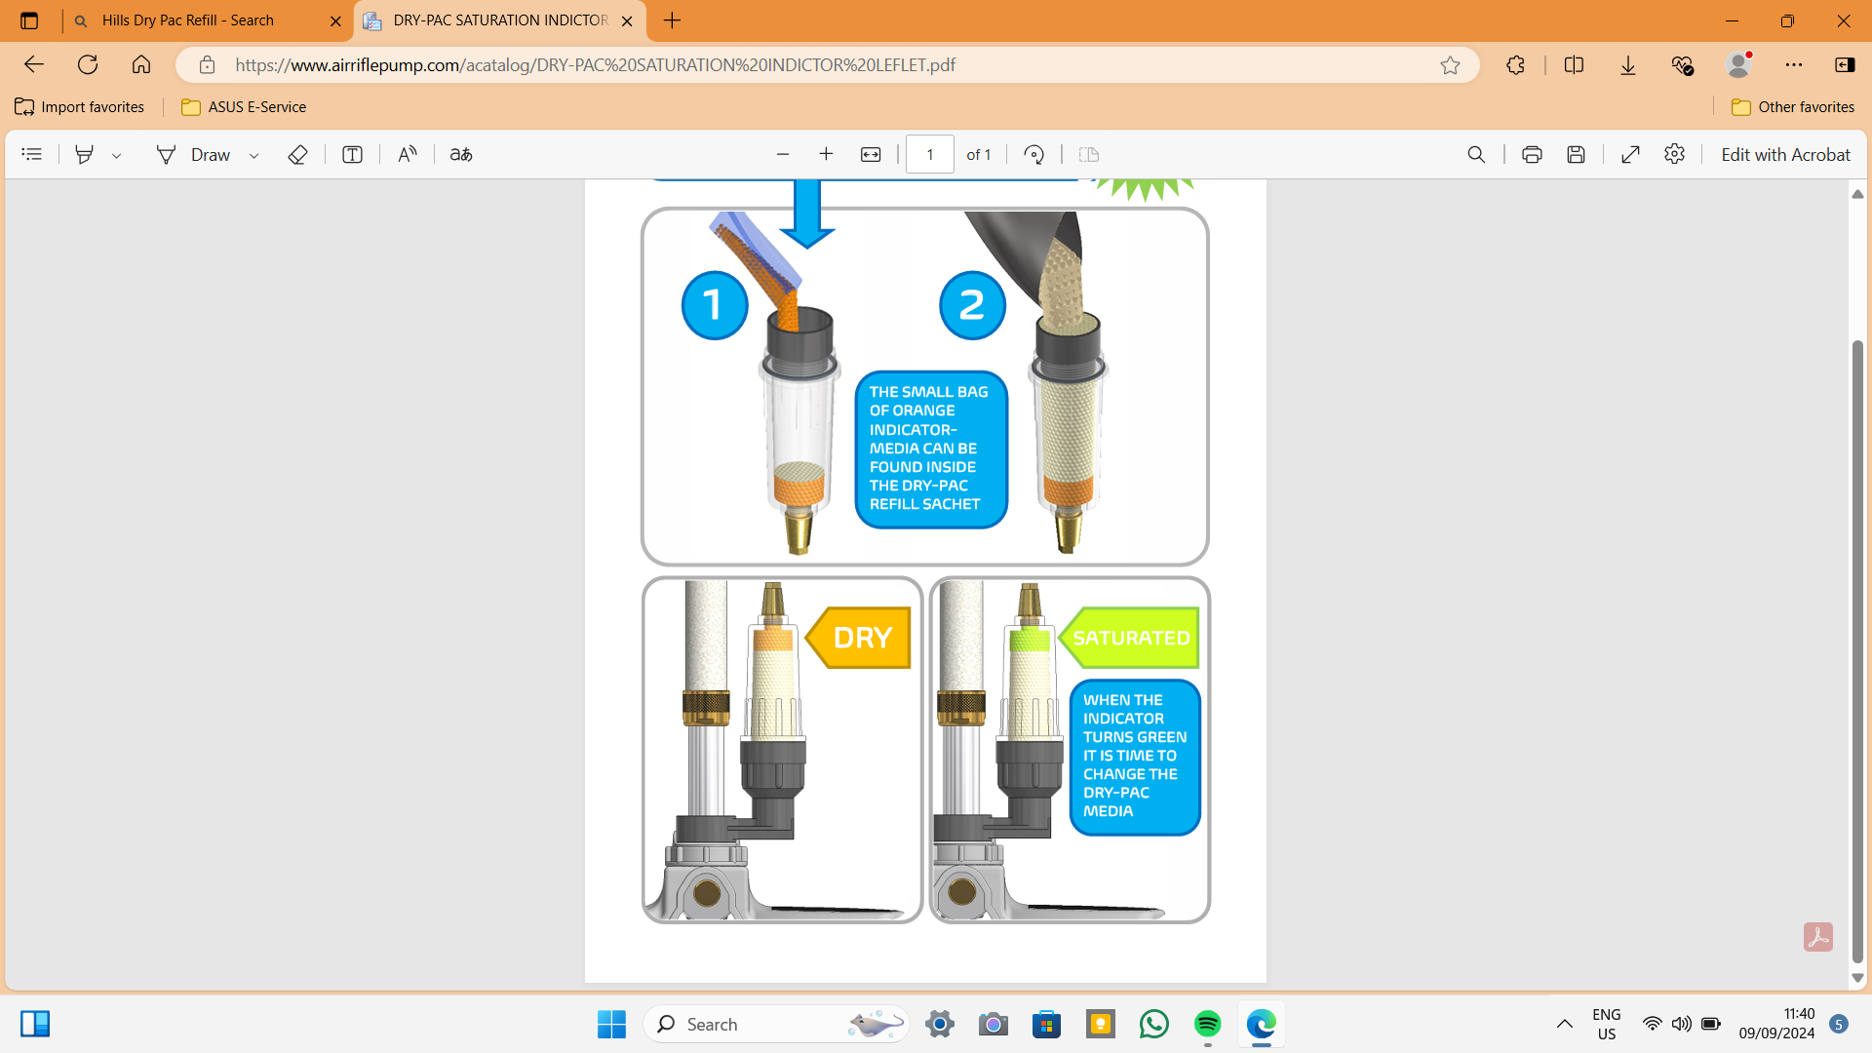
Task: Open PDF settings gear
Action: click(x=1674, y=154)
